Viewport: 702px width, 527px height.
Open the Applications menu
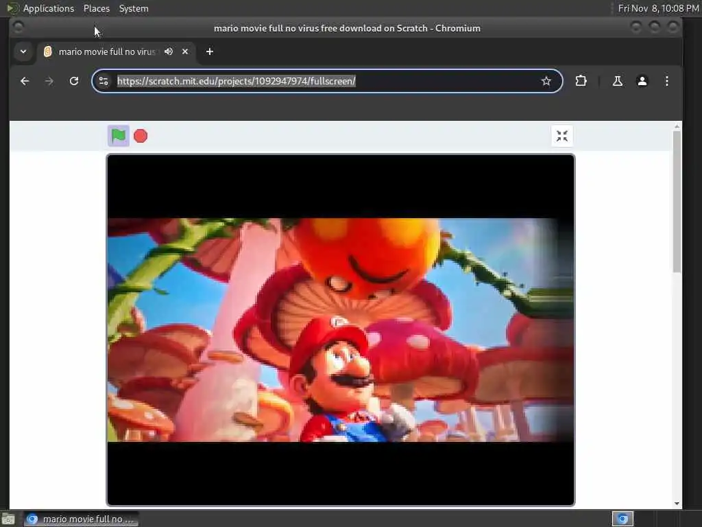pos(49,8)
